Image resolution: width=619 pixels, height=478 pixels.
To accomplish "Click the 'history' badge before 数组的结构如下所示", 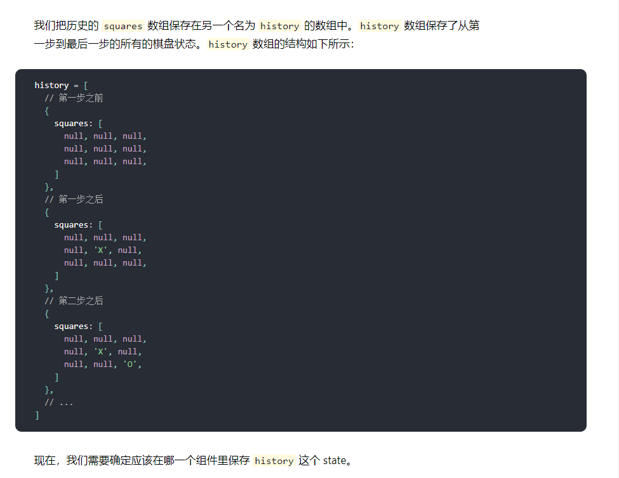I will pyautogui.click(x=227, y=44).
